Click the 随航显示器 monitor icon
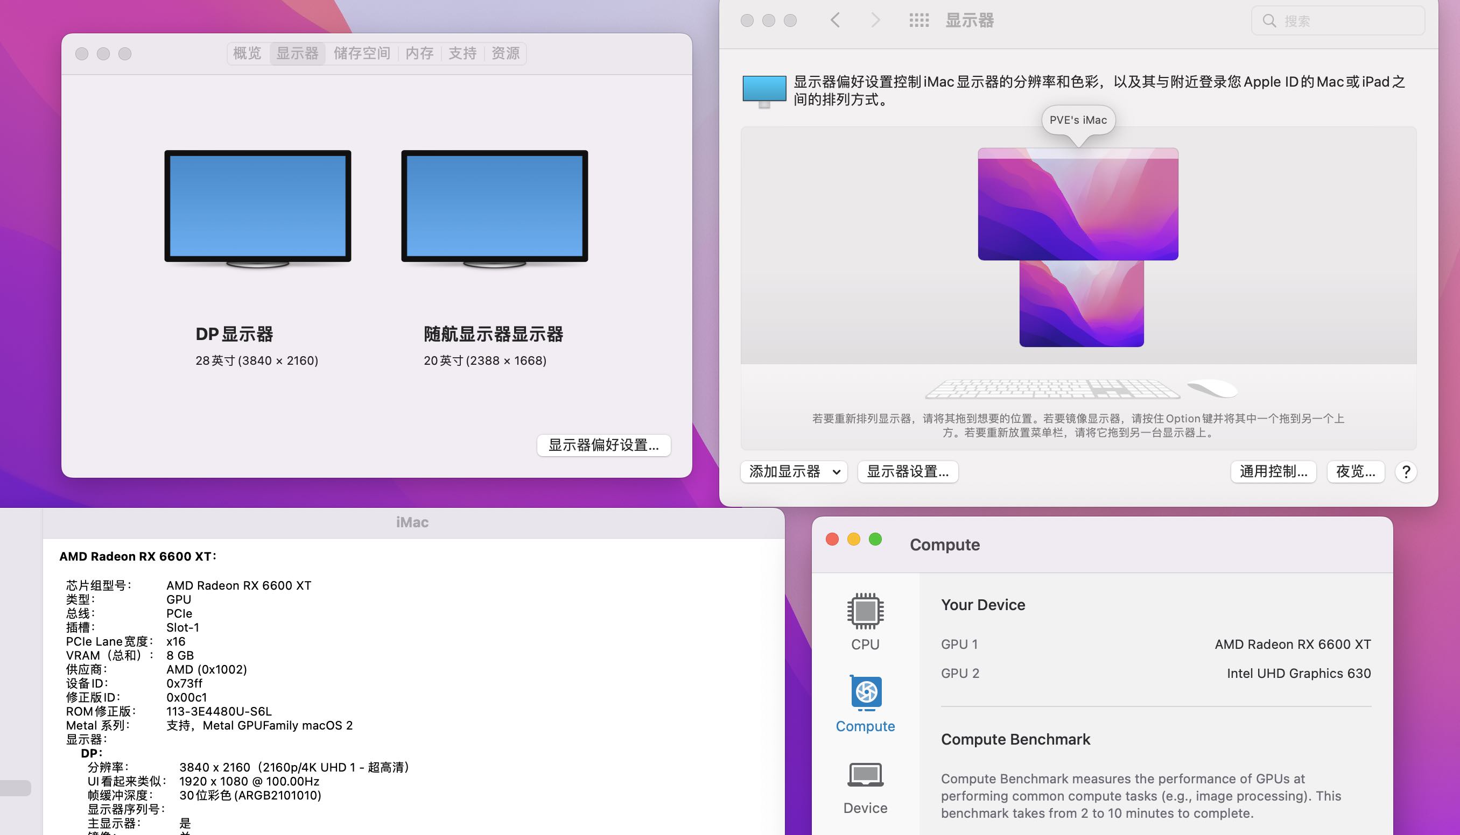Image resolution: width=1460 pixels, height=835 pixels. (x=495, y=209)
